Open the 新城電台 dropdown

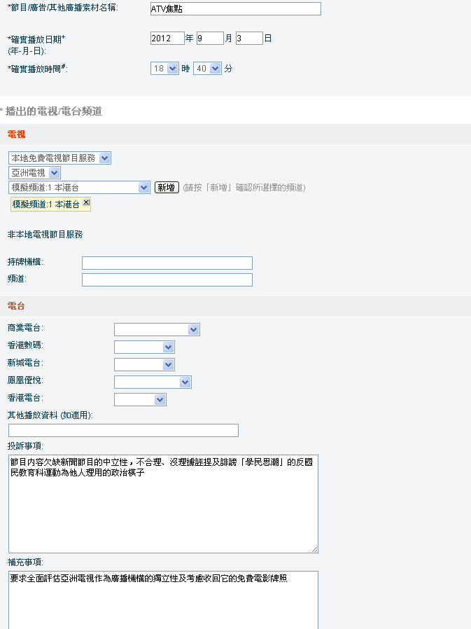tap(144, 364)
